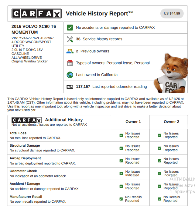Click the odometer icon beside 117,157
This screenshot has height=206, width=195.
click(x=70, y=87)
